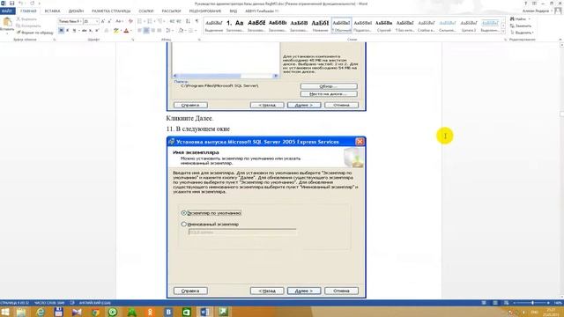Open the Shading paint bucket option
Image resolution: width=564 pixels, height=317 pixels.
click(x=182, y=31)
